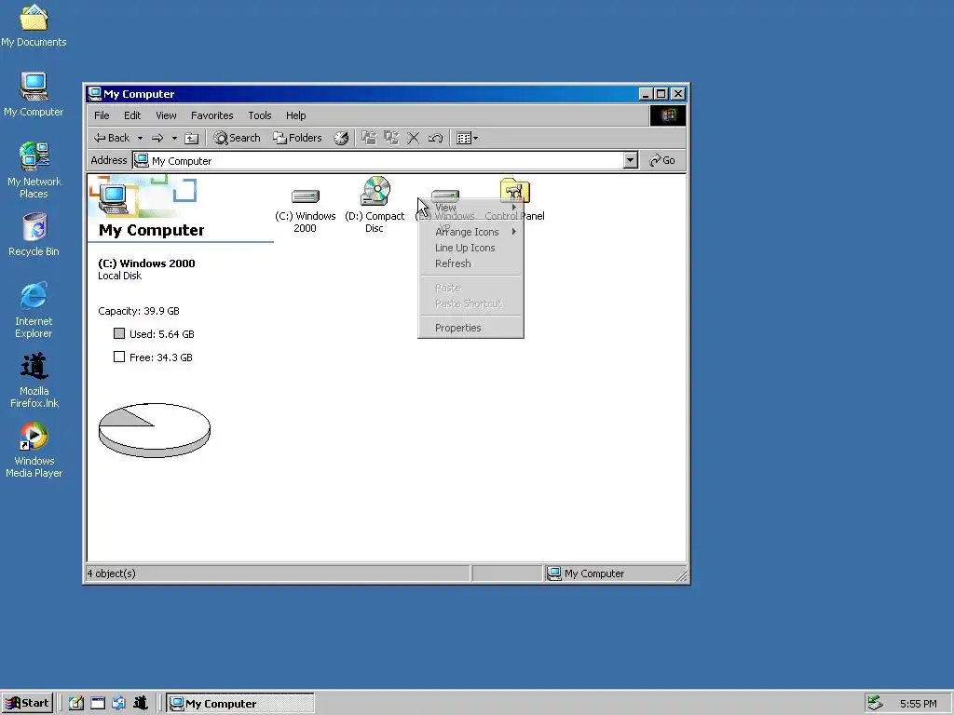
Task: Click the system tray network icon
Action: pos(875,703)
